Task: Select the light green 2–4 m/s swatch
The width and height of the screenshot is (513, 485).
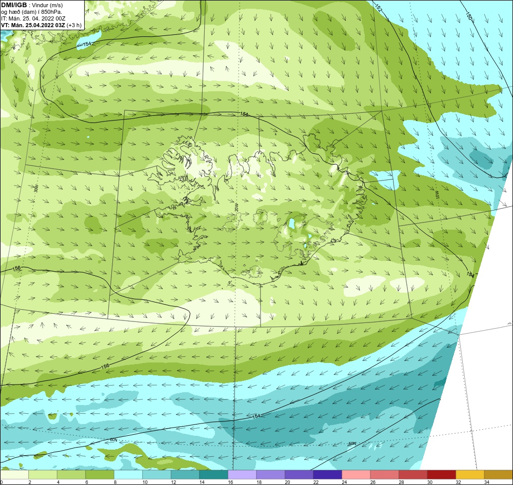Action: tap(43, 475)
